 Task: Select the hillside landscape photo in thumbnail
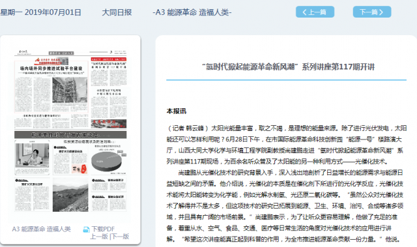tap(70, 195)
